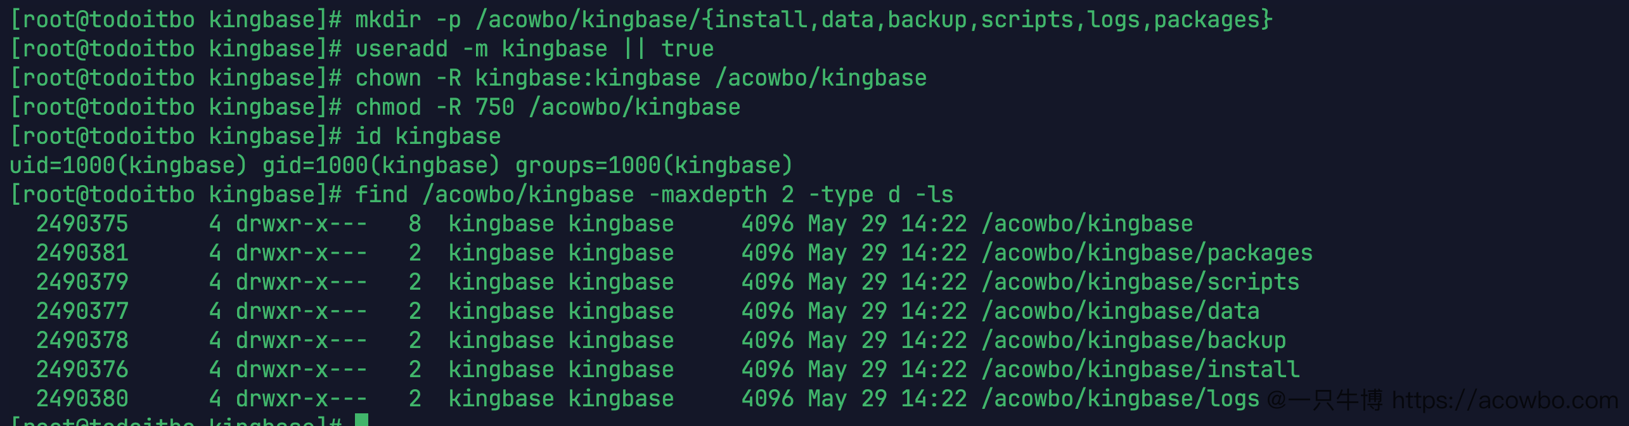Click the groups=1000(kingbase) text
Screen dimensions: 1629x426
point(654,165)
